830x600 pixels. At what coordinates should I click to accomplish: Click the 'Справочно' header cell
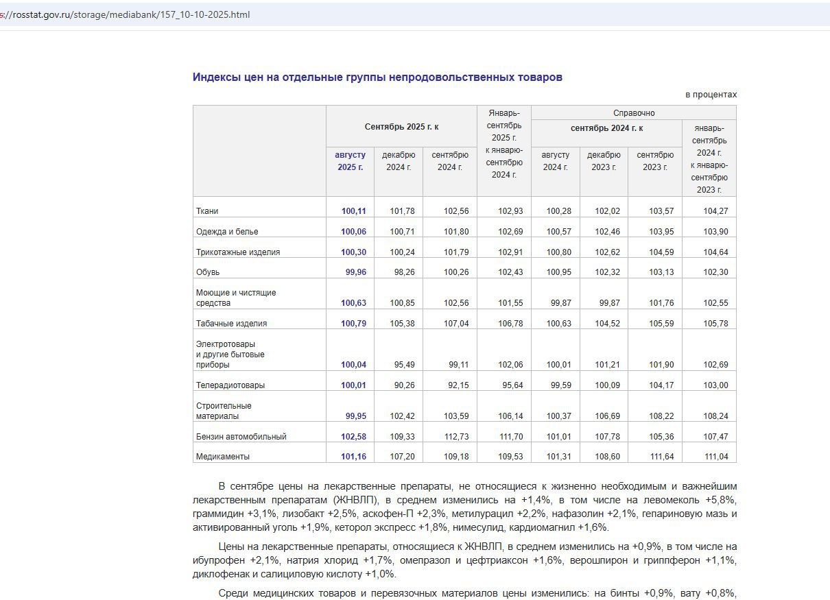[x=633, y=112]
